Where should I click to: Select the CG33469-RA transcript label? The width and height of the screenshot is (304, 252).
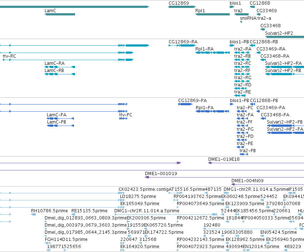point(271,49)
